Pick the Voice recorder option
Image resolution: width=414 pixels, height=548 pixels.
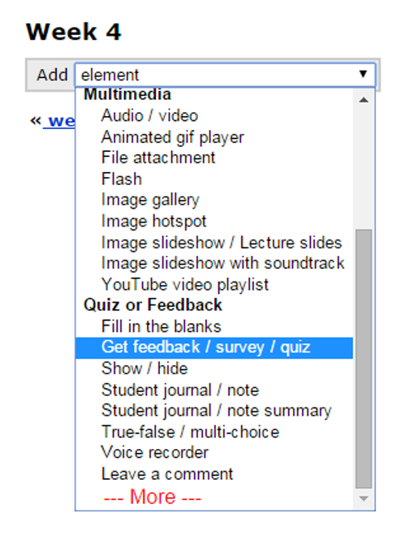(x=214, y=453)
